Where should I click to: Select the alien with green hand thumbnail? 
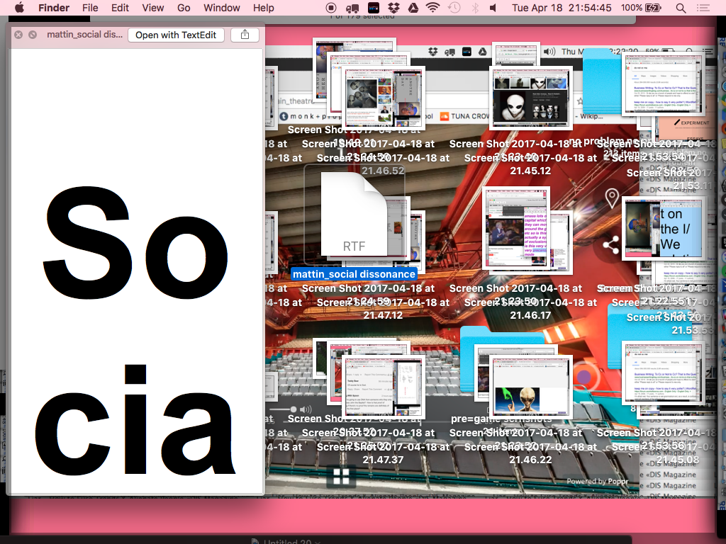point(531,387)
